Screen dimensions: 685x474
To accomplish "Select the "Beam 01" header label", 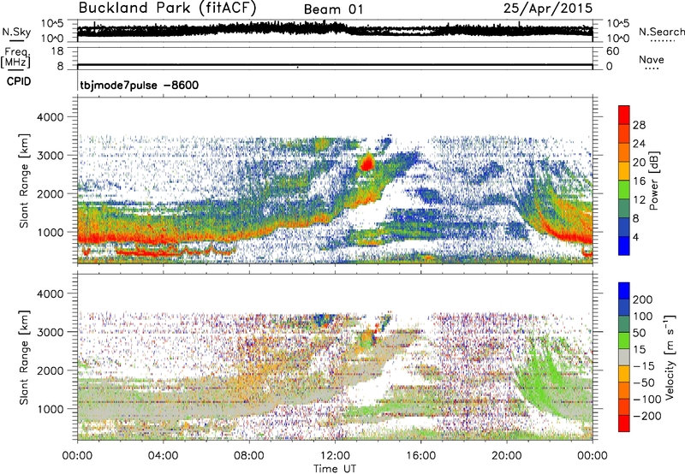I will [x=333, y=9].
